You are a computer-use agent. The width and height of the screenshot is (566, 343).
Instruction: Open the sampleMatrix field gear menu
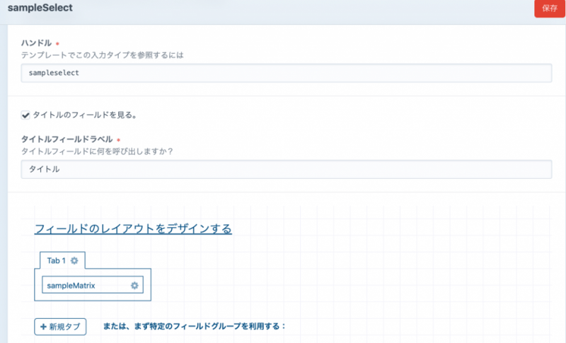[x=135, y=285]
